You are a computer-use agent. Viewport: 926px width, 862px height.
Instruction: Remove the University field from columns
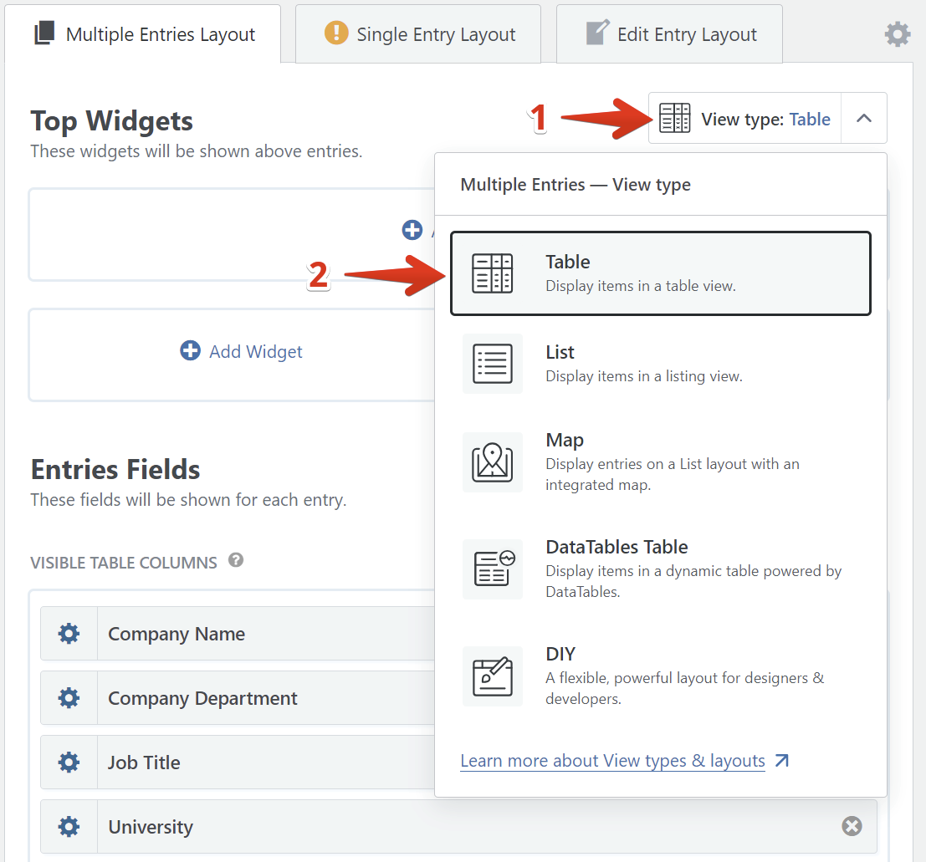tap(851, 827)
